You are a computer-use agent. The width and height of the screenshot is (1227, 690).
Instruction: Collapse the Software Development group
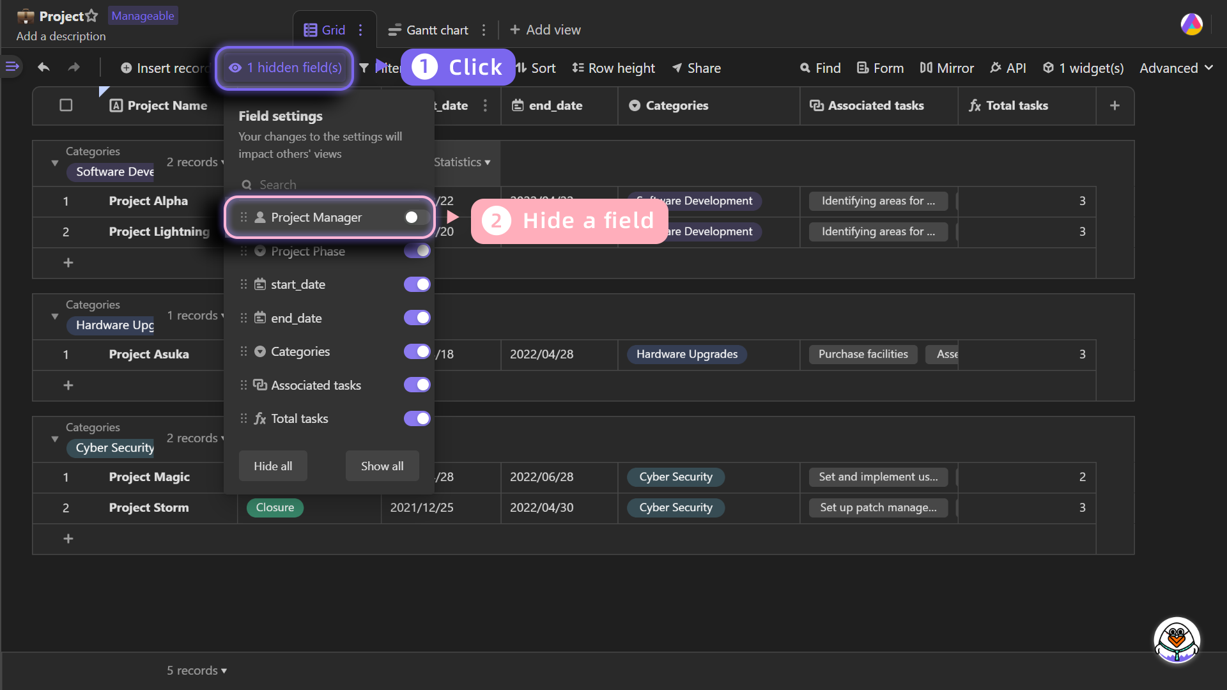(x=55, y=163)
